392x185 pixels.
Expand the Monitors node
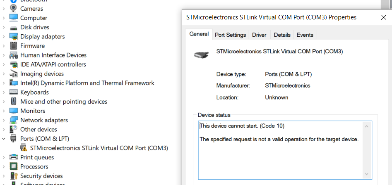tap(3, 111)
